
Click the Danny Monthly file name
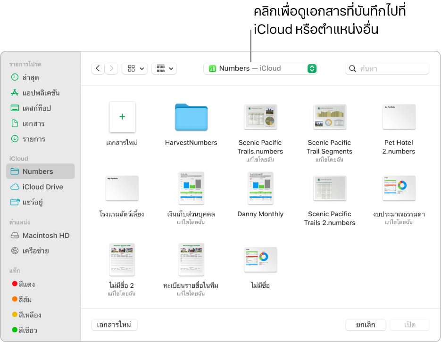click(x=260, y=214)
